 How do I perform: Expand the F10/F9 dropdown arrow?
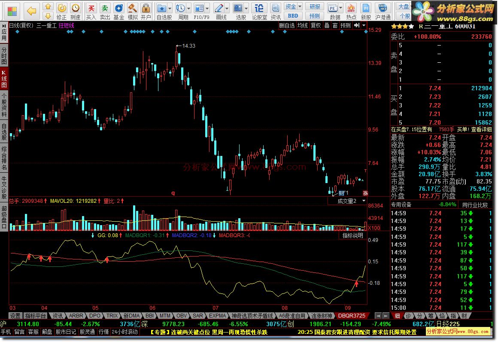[x=207, y=8]
